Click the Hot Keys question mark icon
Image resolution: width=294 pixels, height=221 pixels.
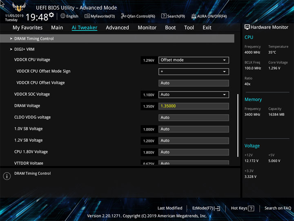pyautogui.click(x=251, y=208)
